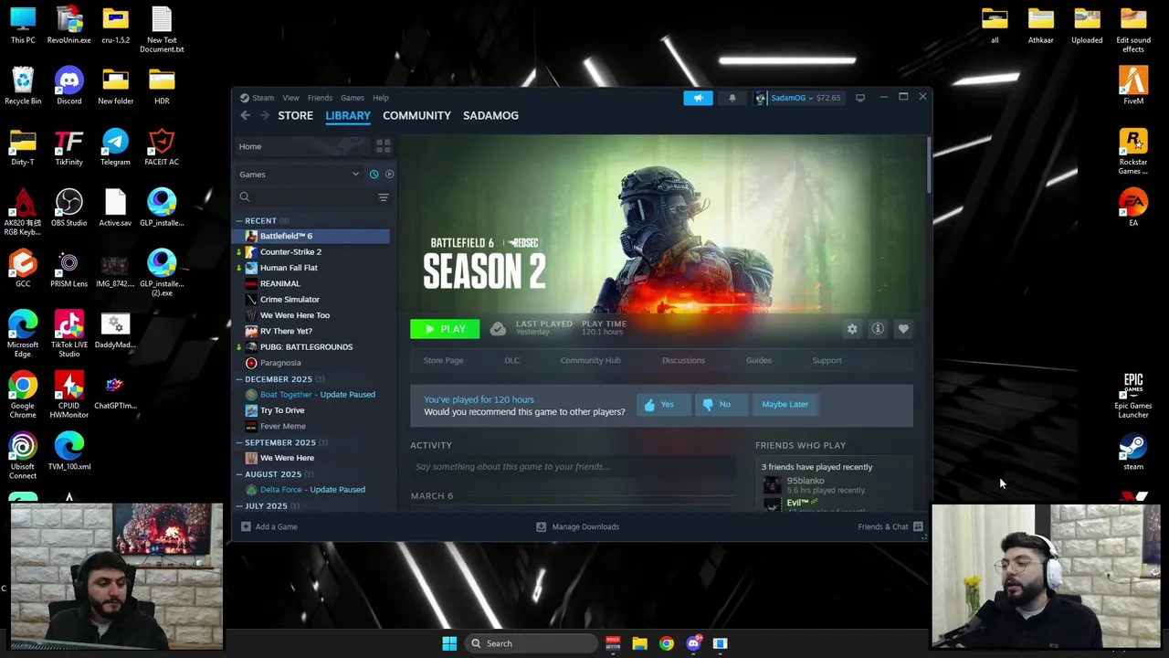The image size is (1169, 658).
Task: Toggle sort by recent clock icon
Action: 374,174
